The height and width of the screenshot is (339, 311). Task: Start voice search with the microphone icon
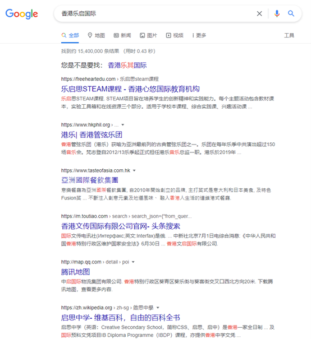[277, 13]
